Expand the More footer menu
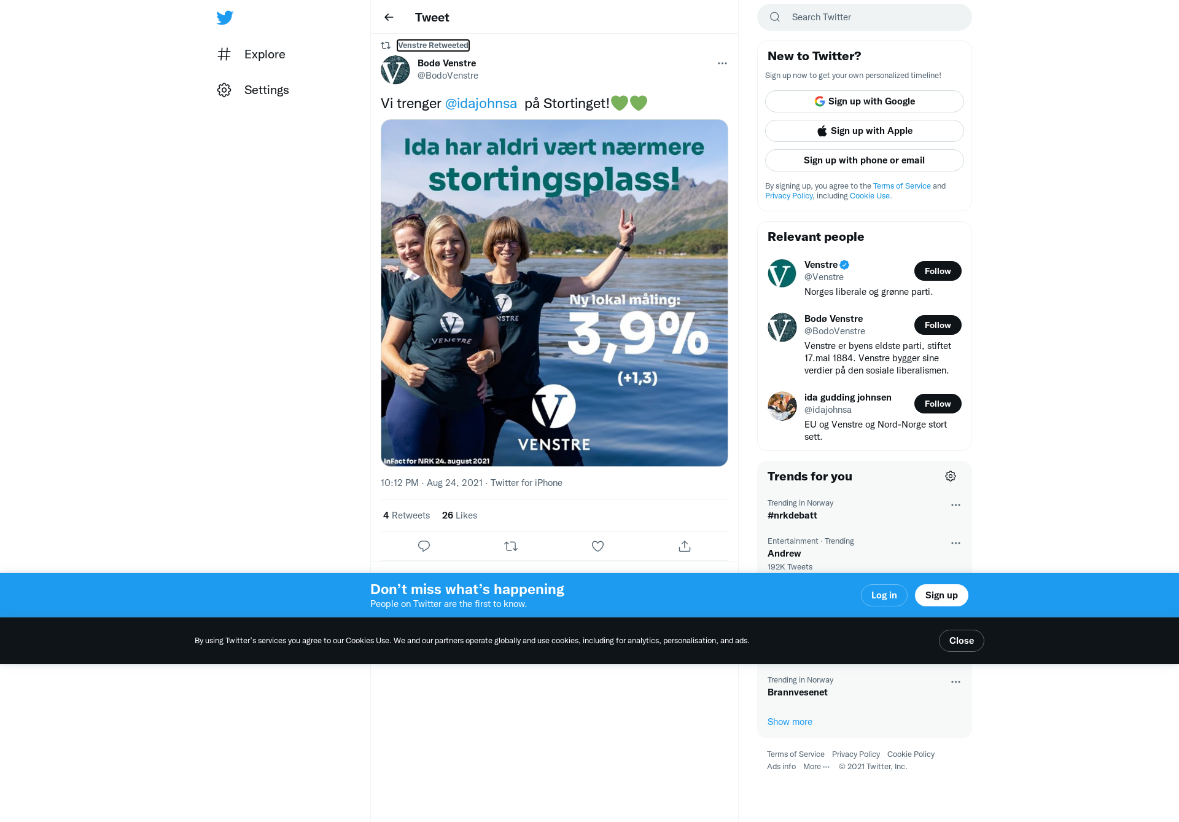The image size is (1179, 822). point(817,767)
